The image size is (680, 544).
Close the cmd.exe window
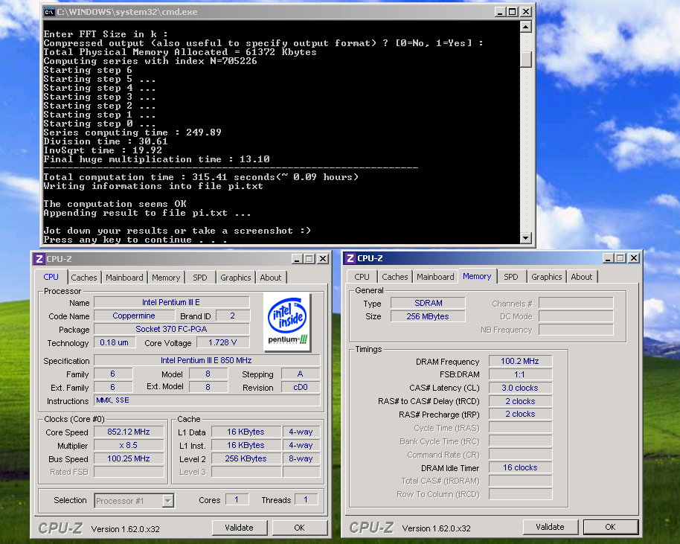[x=525, y=12]
